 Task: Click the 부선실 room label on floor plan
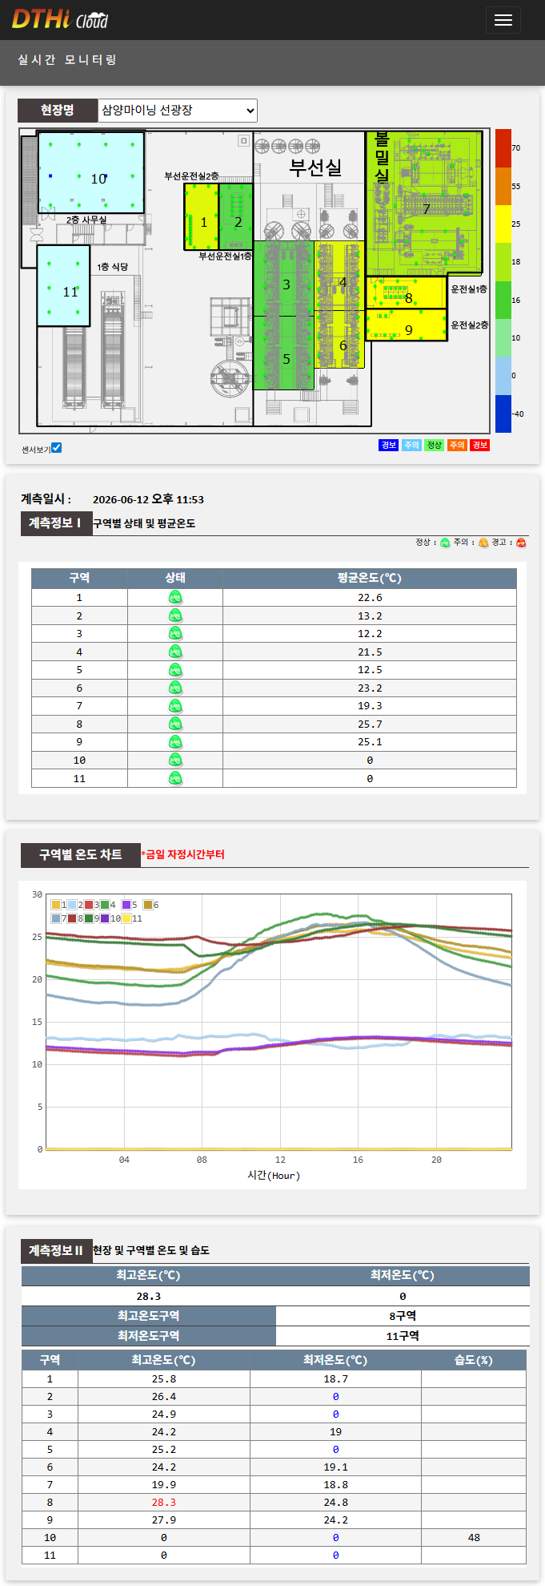coord(315,167)
